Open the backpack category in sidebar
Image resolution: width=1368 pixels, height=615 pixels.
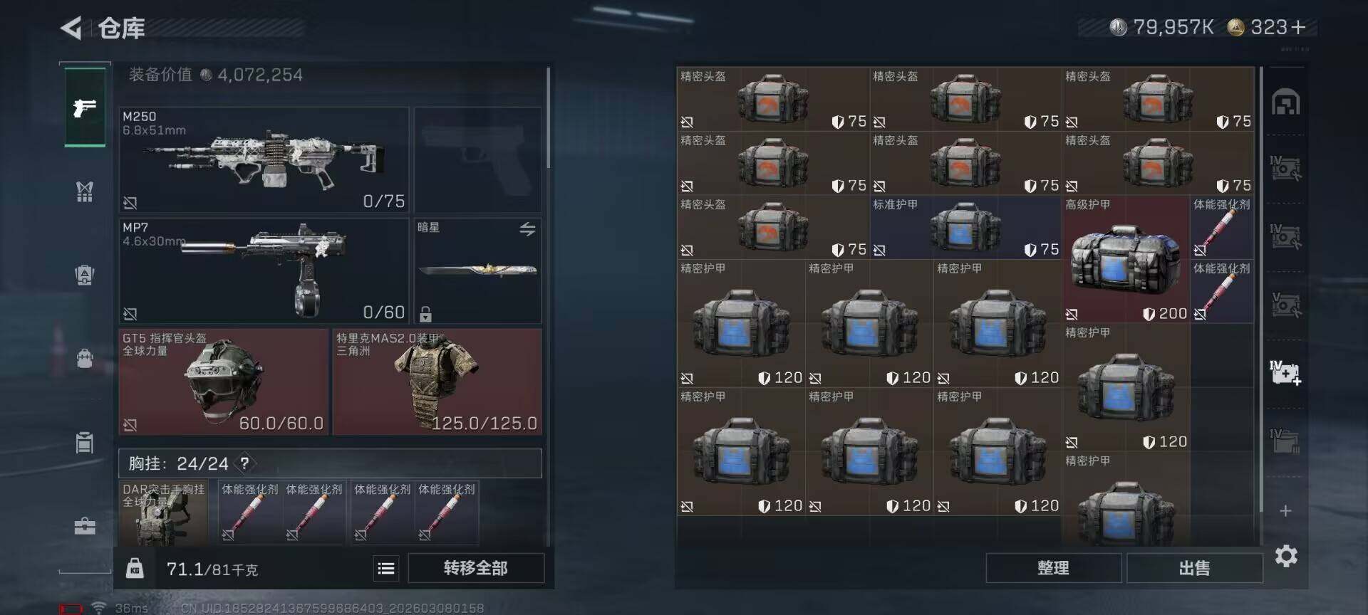point(85,358)
